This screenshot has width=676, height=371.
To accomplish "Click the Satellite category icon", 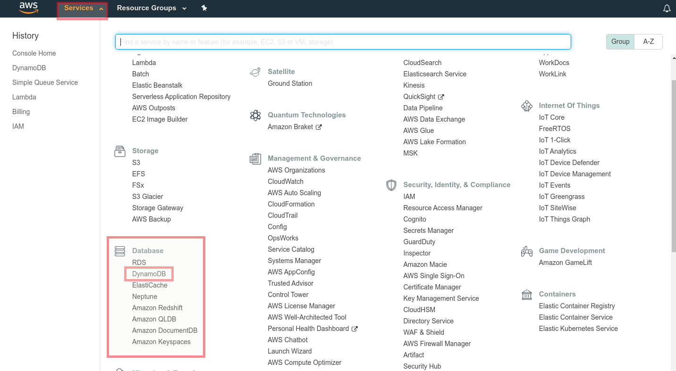I will (x=255, y=72).
